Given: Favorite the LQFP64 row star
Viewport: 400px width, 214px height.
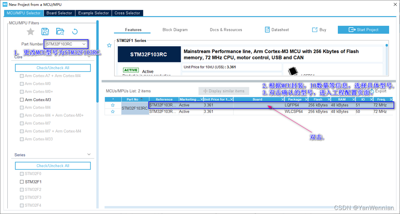Looking at the screenshot, I should point(113,105).
